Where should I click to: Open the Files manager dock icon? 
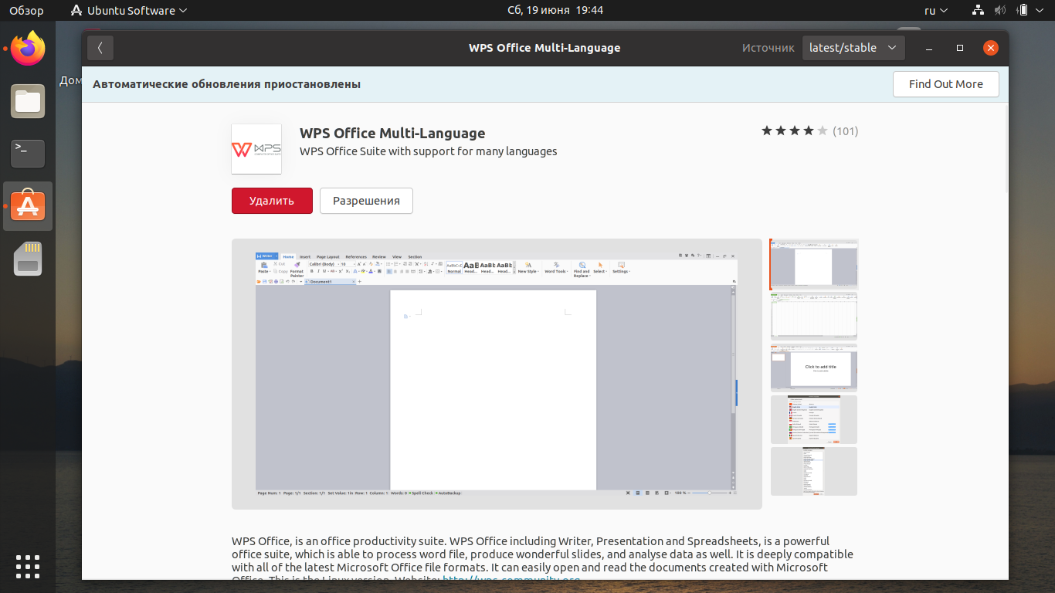(28, 101)
